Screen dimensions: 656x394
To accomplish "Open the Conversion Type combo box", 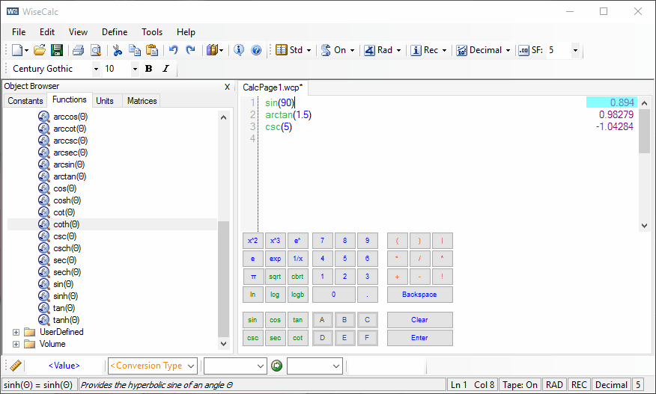I will pos(153,366).
